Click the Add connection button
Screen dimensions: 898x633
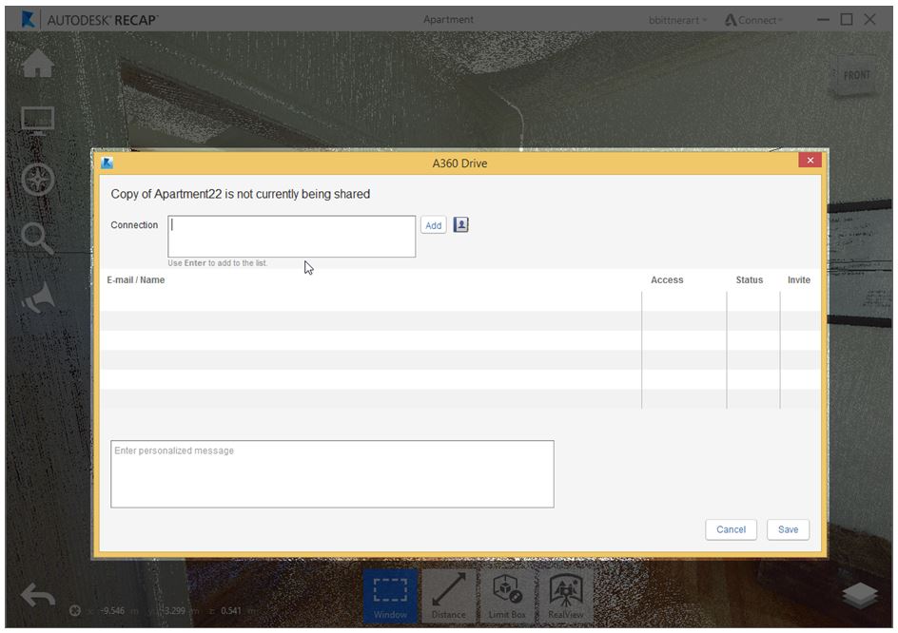[x=434, y=225]
